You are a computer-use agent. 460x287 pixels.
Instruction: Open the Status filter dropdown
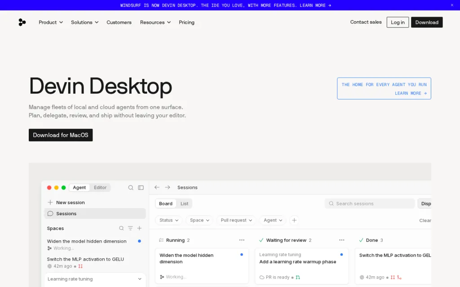click(x=169, y=220)
